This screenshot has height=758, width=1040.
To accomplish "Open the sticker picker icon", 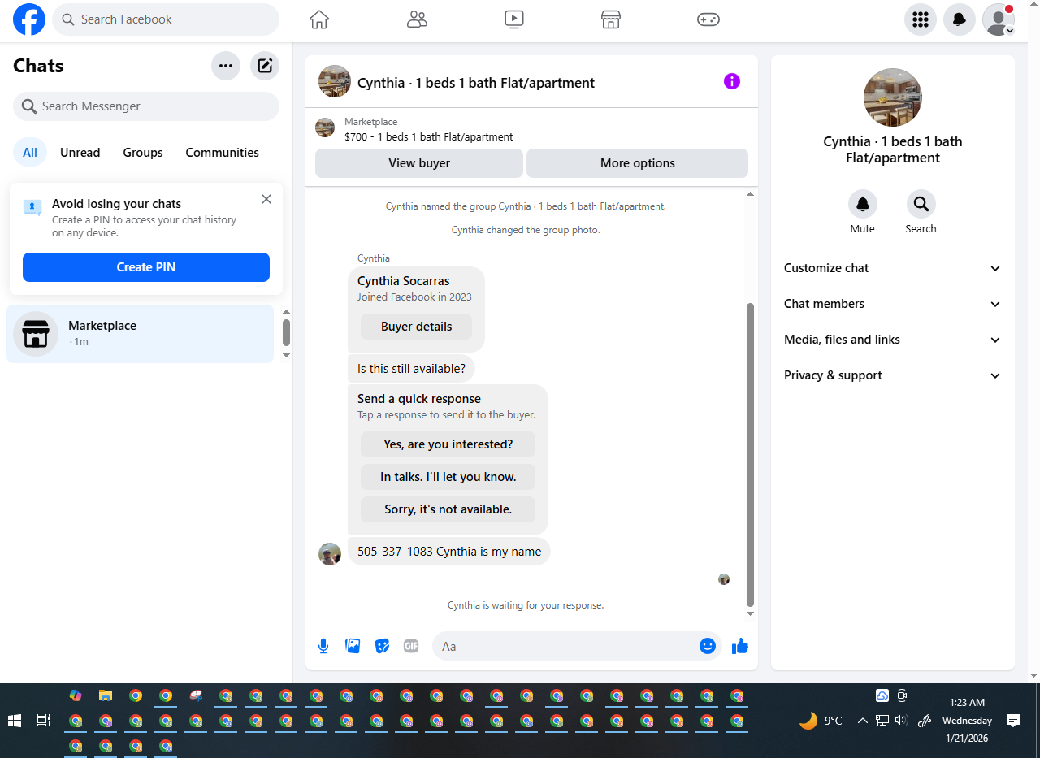I will click(x=382, y=646).
